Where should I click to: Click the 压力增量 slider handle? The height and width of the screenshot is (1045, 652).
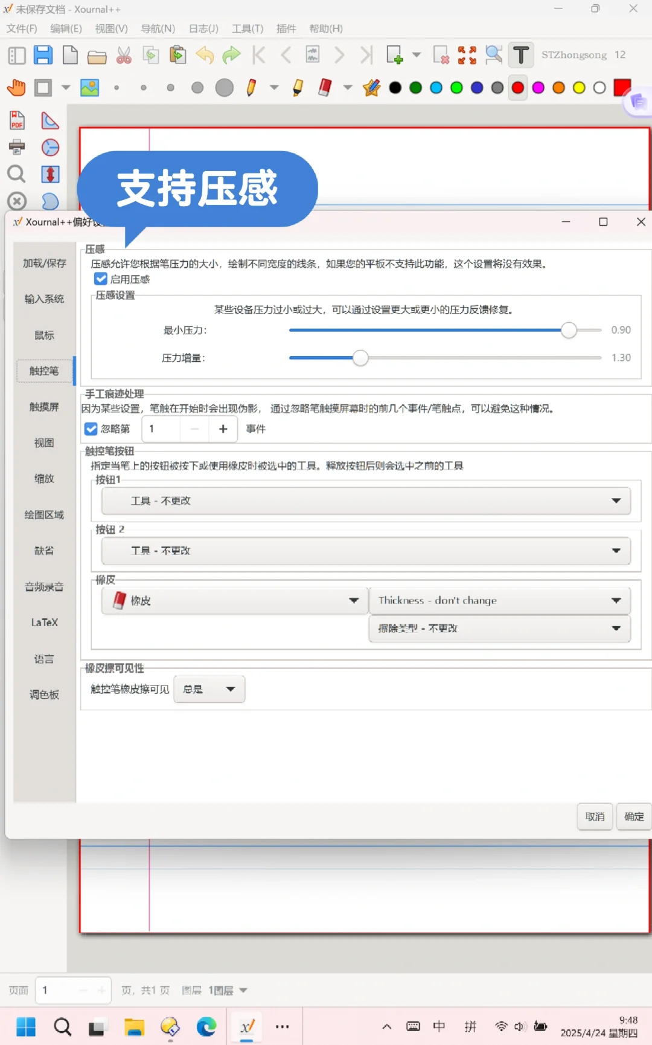pyautogui.click(x=360, y=358)
